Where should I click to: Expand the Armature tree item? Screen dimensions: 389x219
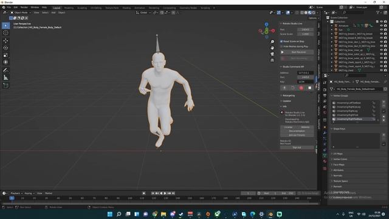tap(332, 26)
